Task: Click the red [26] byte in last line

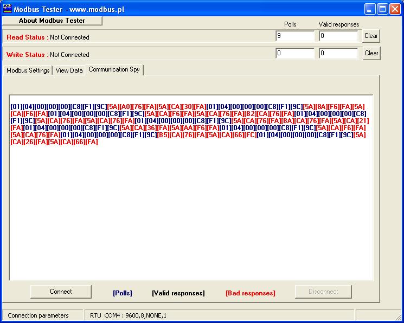Action: click(x=29, y=142)
